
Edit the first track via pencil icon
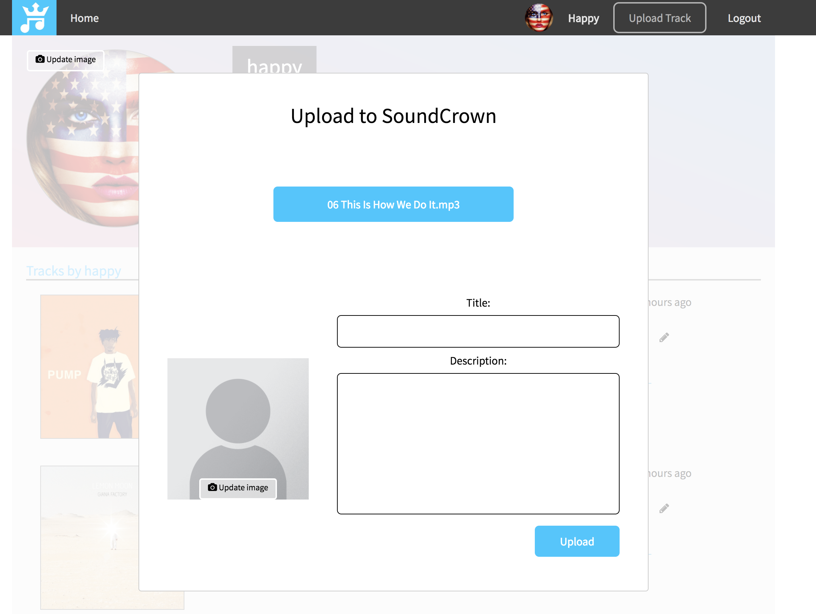(664, 337)
